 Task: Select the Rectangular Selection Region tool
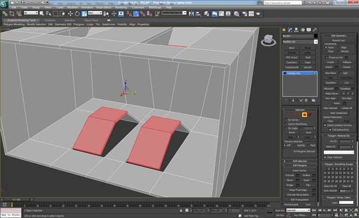pos(55,14)
